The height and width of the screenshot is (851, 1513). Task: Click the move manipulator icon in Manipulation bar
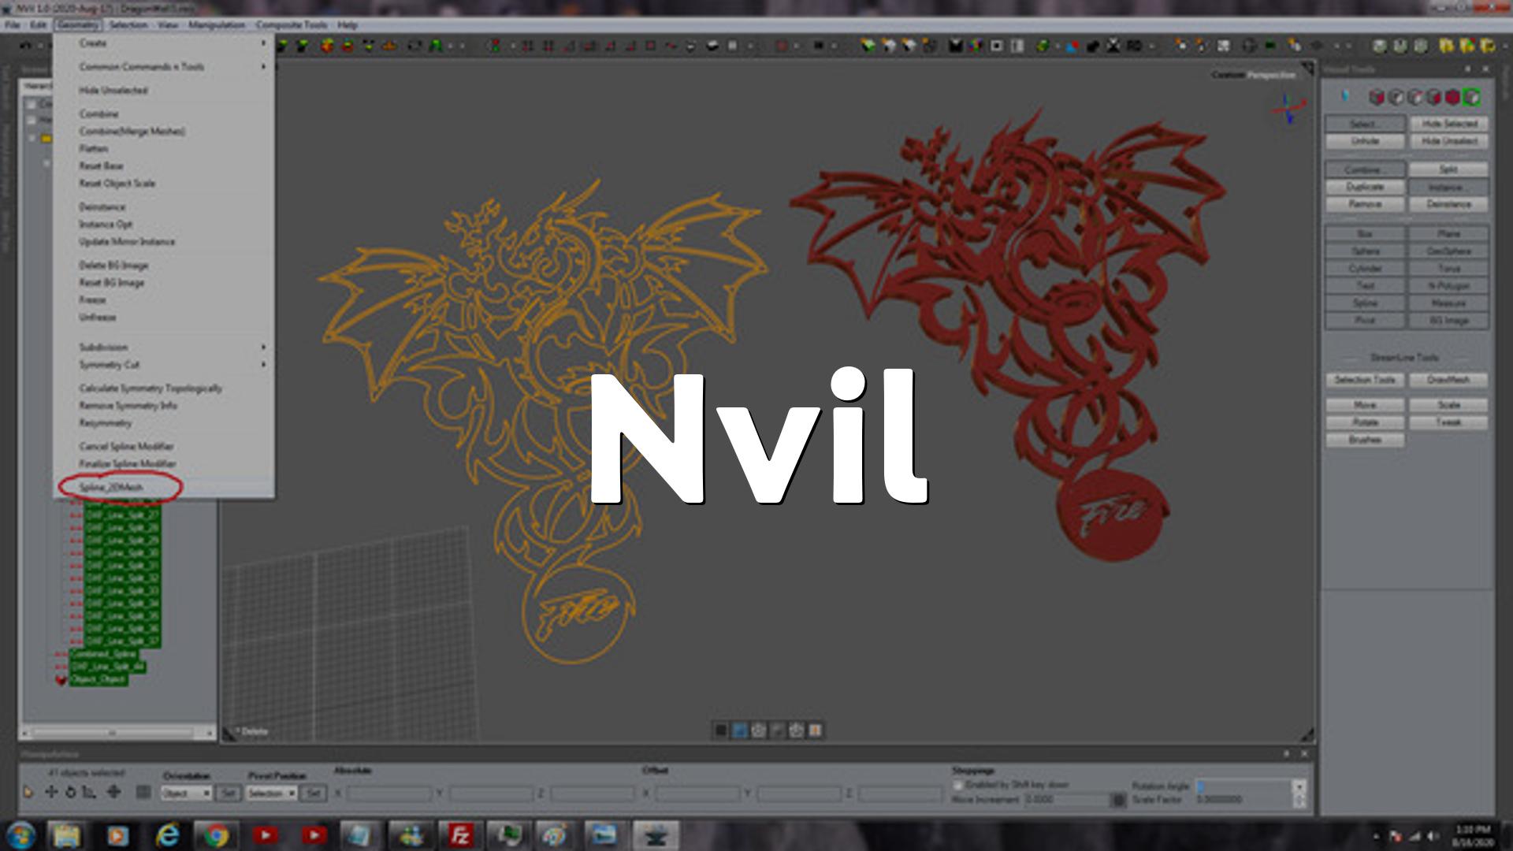(x=51, y=792)
